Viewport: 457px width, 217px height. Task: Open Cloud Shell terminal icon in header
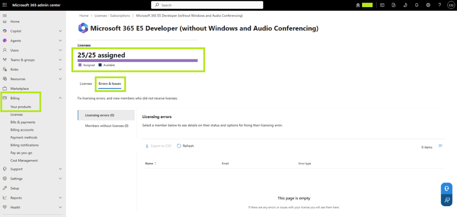382,5
